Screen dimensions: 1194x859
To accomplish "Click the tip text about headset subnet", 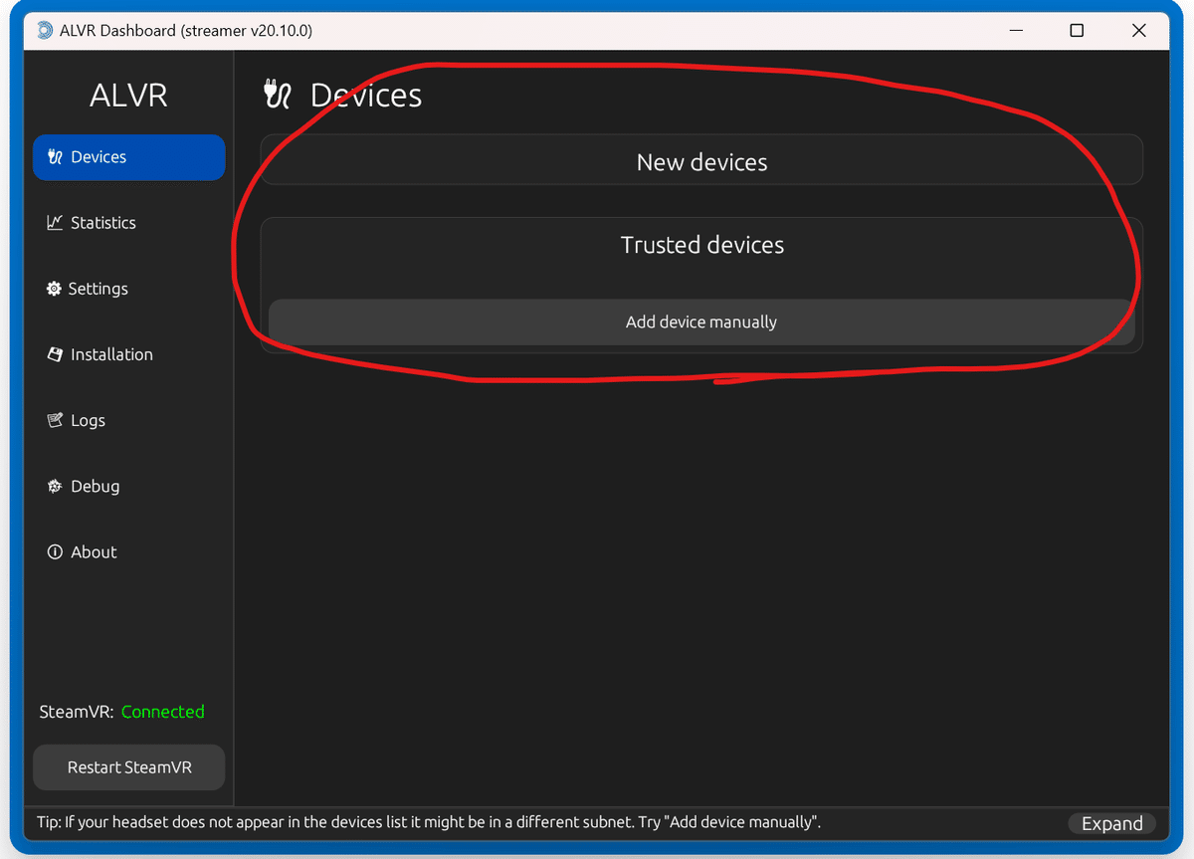I will click(x=429, y=822).
